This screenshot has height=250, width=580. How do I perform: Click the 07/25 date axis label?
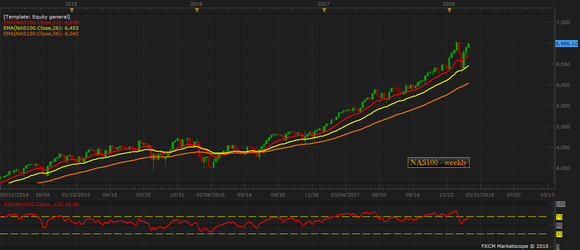(143, 195)
